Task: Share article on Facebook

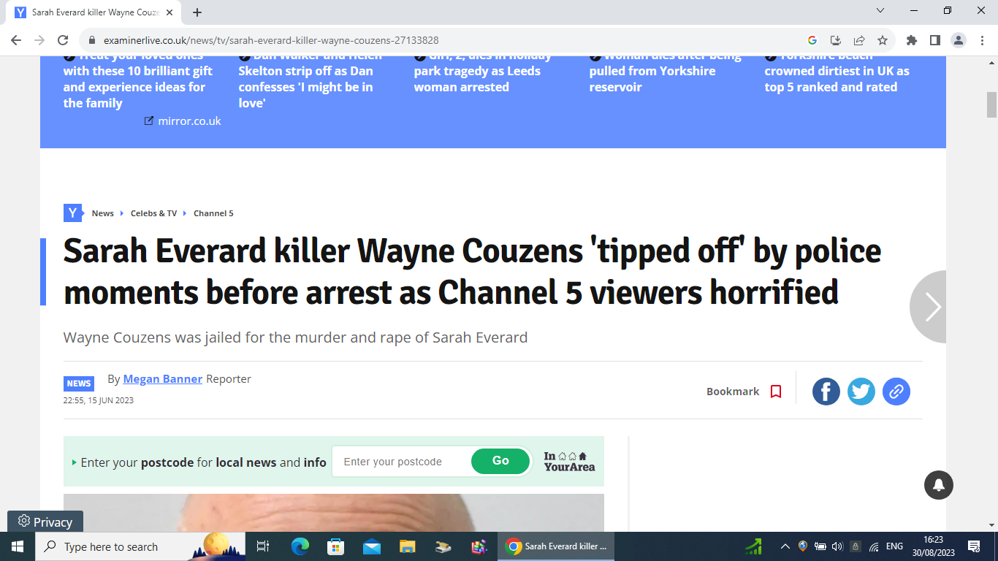Action: [x=826, y=392]
